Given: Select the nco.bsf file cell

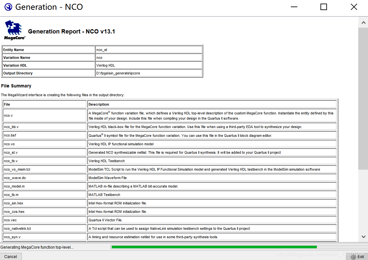Looking at the screenshot, I should (45, 135).
